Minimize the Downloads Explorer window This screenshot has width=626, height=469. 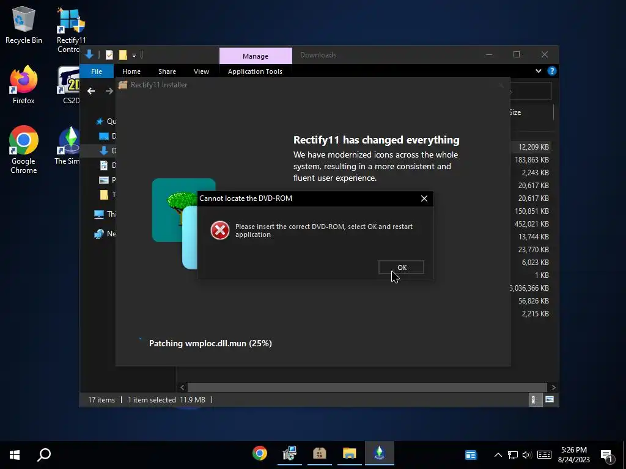pos(489,54)
